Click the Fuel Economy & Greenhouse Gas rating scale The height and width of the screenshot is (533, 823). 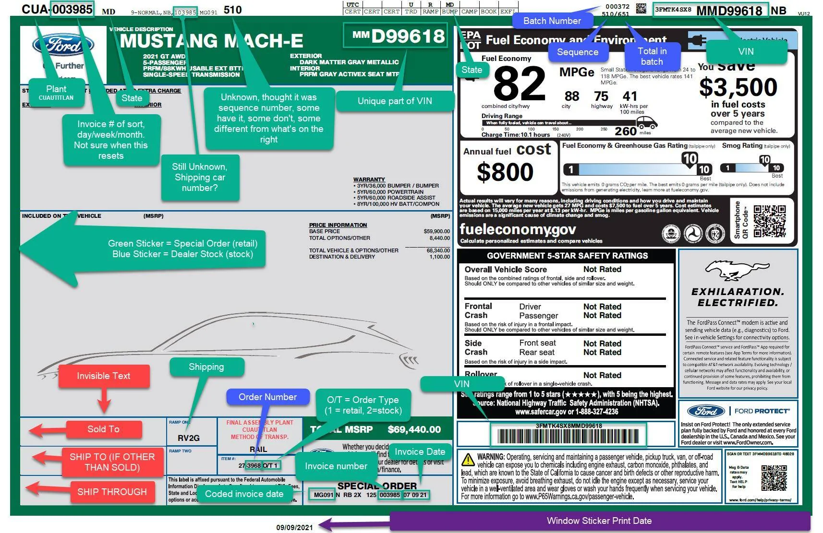click(638, 169)
